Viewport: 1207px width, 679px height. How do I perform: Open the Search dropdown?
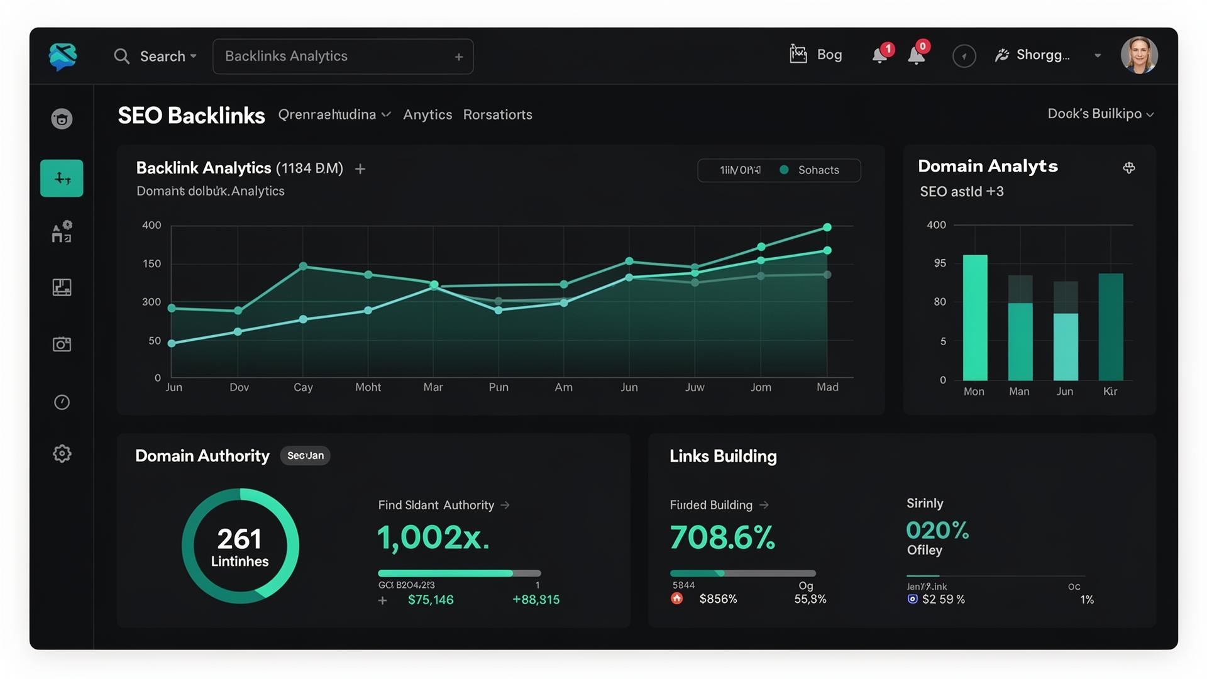coord(168,57)
